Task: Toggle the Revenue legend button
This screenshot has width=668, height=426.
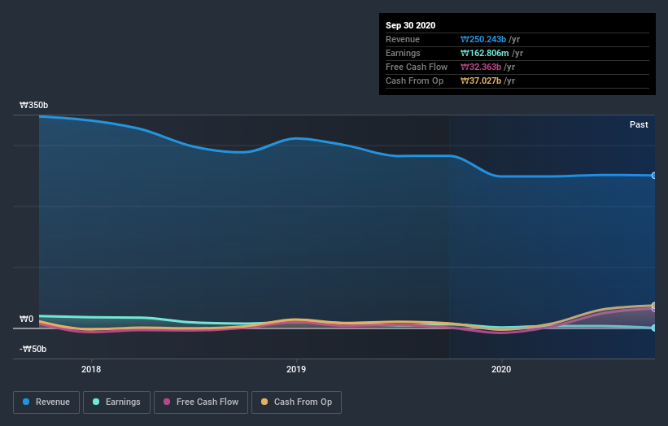Action: [46, 402]
